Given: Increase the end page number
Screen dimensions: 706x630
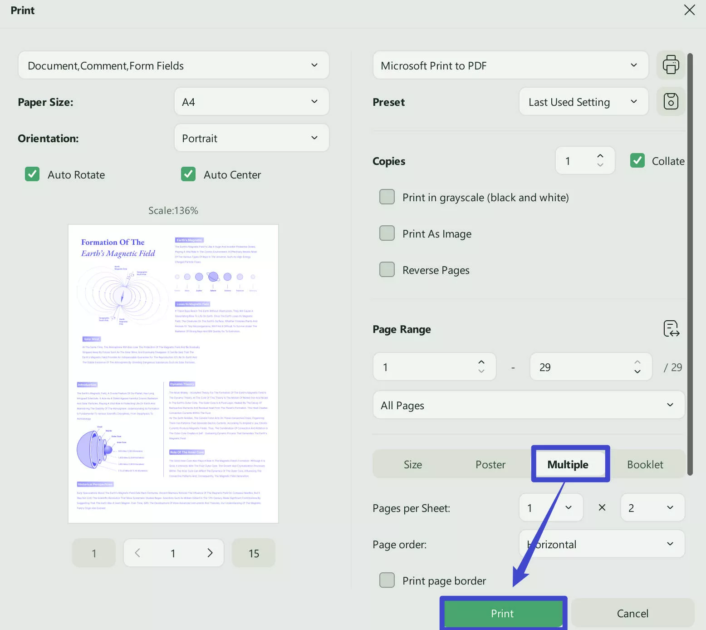Looking at the screenshot, I should [x=637, y=362].
